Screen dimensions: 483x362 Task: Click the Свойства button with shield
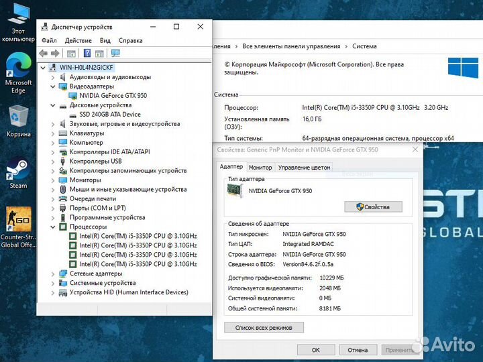[373, 207]
